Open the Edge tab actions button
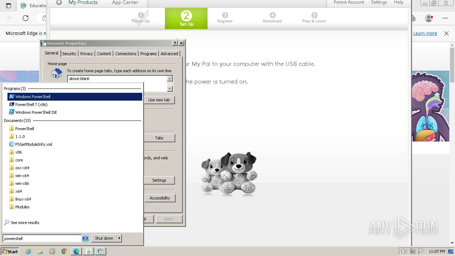Image resolution: width=455 pixels, height=256 pixels. tap(9, 6)
